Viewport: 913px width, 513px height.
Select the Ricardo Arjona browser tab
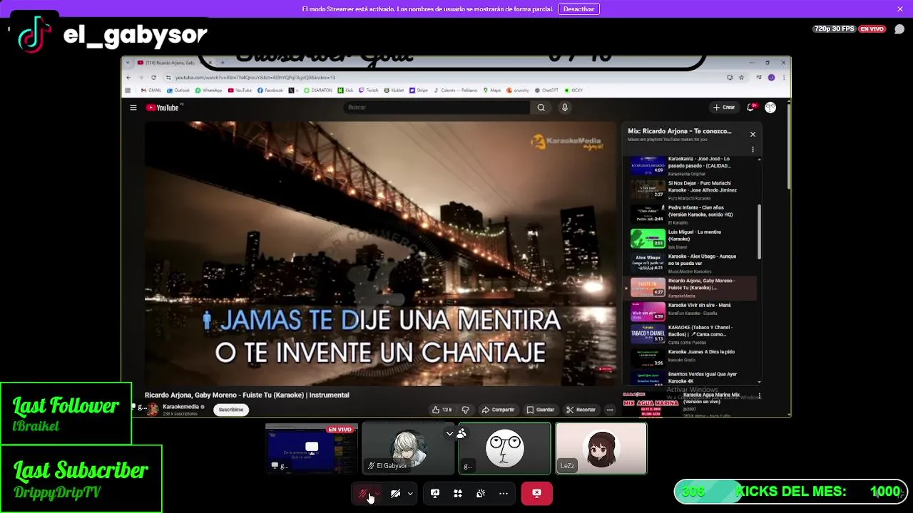(170, 63)
